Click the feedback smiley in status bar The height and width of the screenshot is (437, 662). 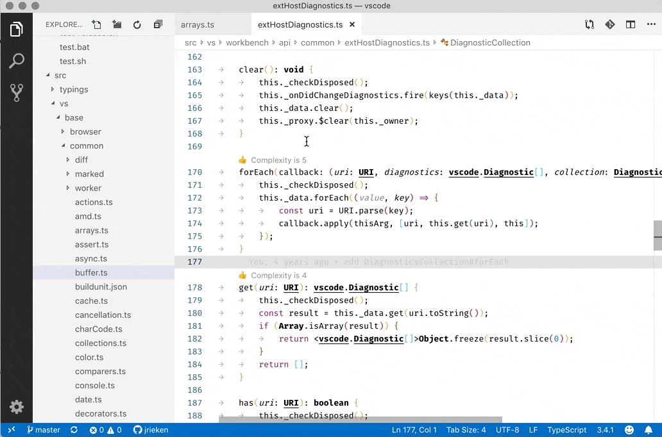pyautogui.click(x=629, y=430)
